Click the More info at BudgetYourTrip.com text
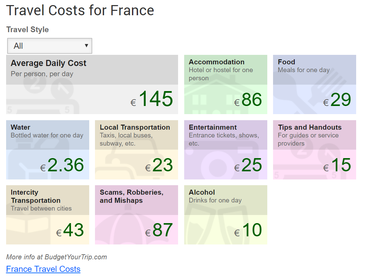The height and width of the screenshot is (280, 367). pos(56,257)
